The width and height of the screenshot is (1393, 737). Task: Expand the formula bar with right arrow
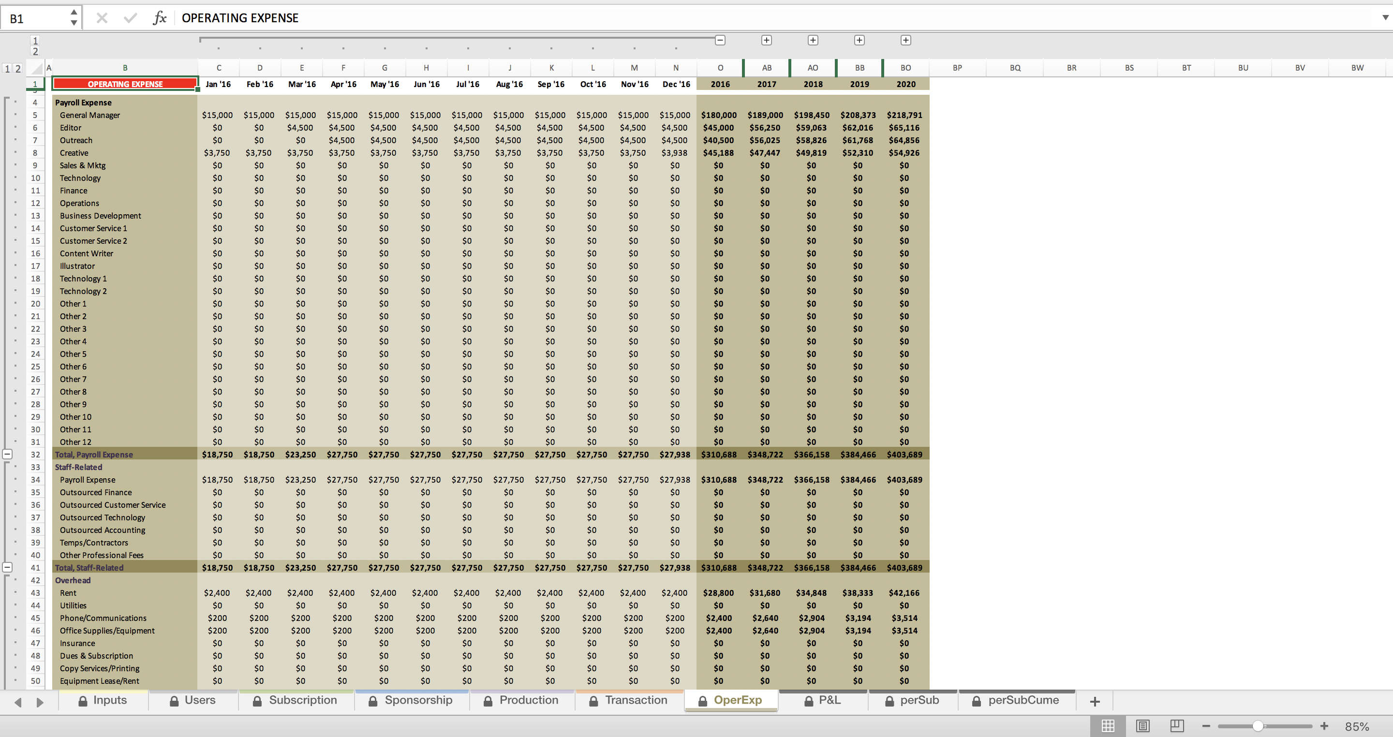tap(1385, 18)
